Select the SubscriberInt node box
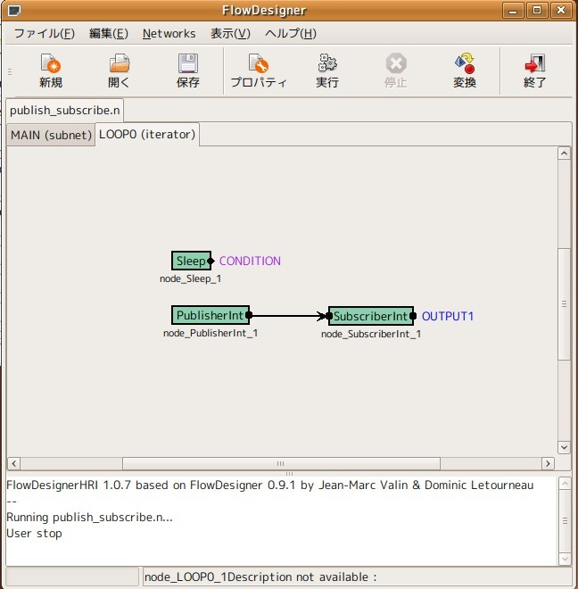 click(371, 316)
